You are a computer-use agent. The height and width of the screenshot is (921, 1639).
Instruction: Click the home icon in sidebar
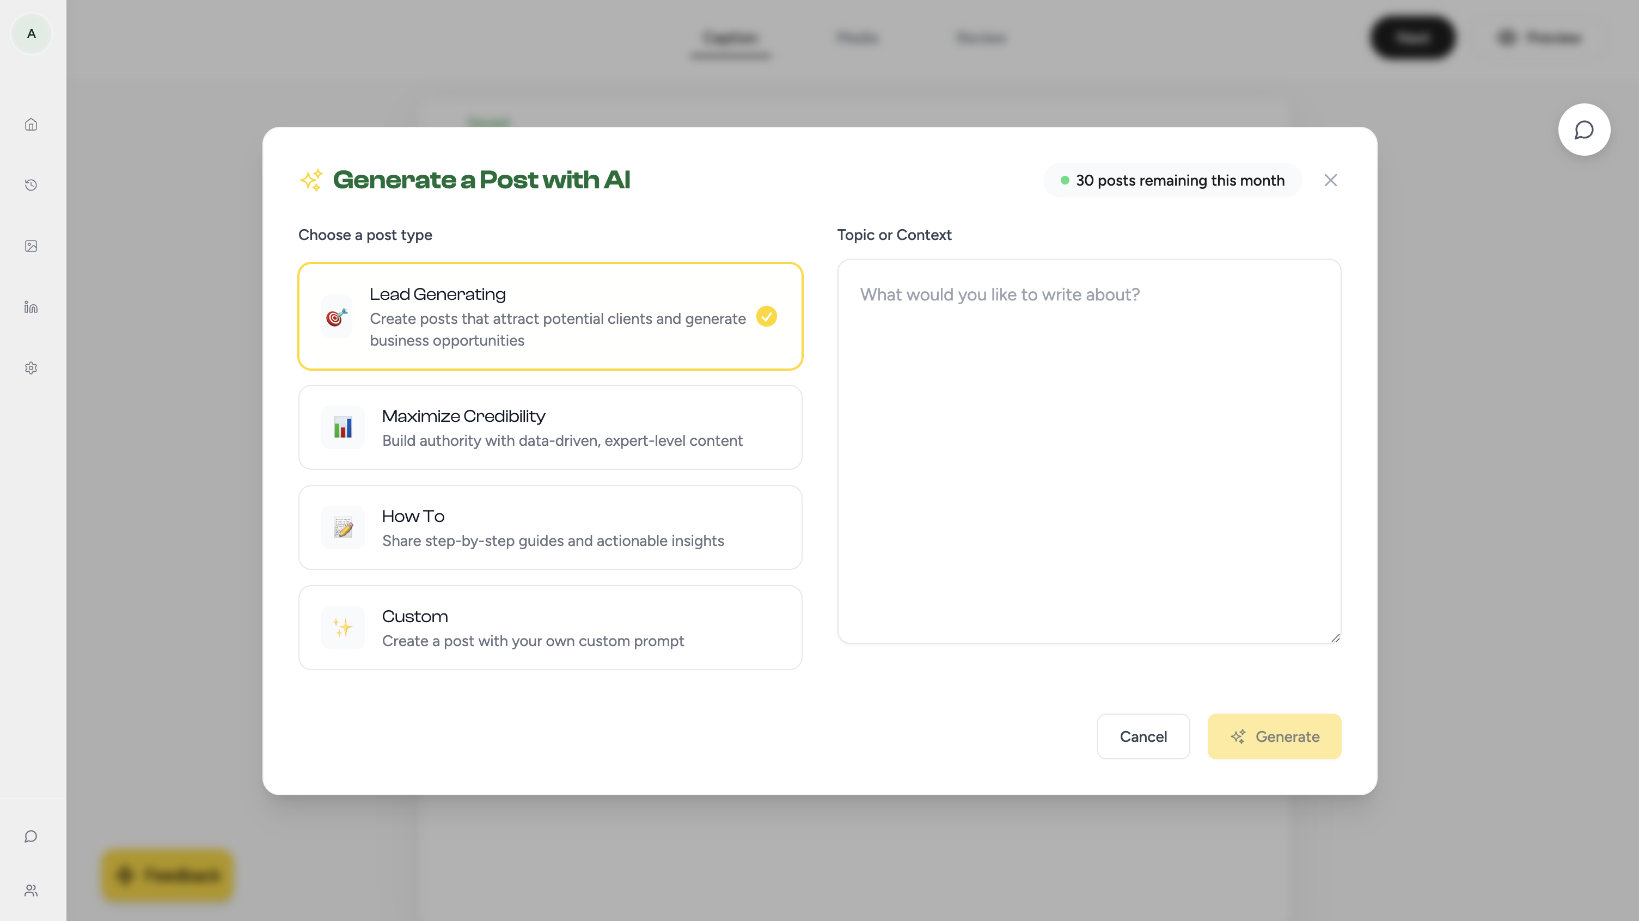31,125
